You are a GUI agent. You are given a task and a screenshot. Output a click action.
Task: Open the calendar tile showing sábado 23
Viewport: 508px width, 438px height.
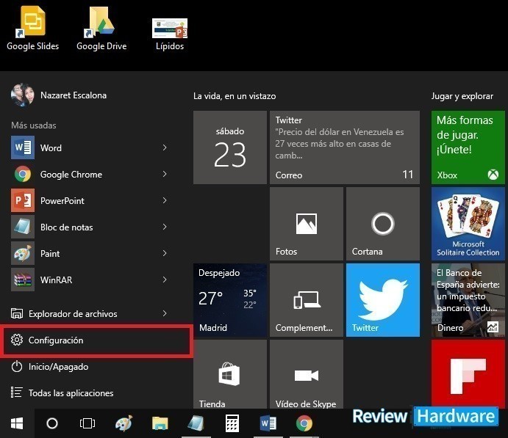[x=230, y=147]
